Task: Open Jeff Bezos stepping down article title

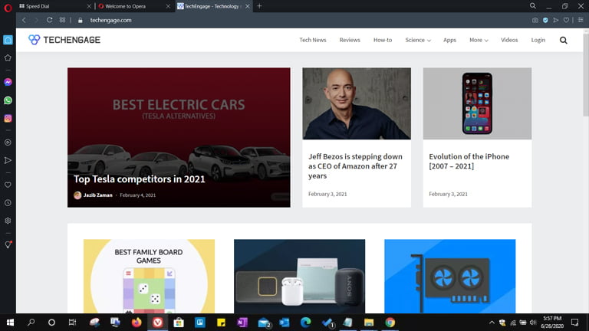Action: 355,165
